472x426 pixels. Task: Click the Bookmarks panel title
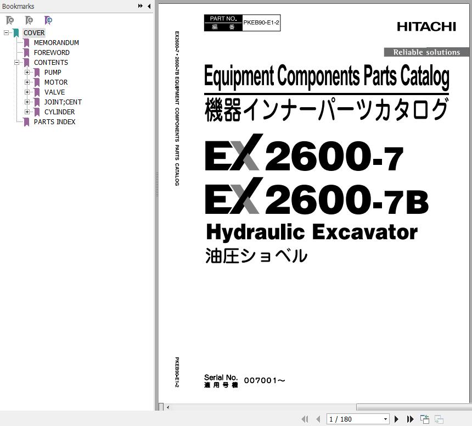click(18, 6)
